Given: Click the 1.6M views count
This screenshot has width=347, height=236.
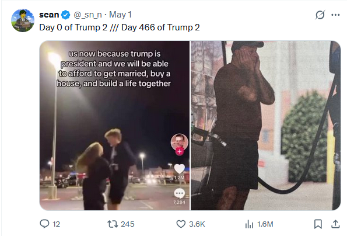Looking at the screenshot, I should pyautogui.click(x=265, y=224).
